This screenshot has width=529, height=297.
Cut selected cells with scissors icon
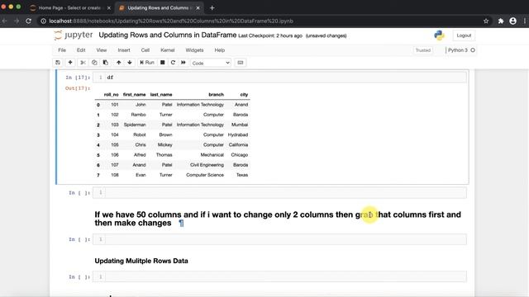click(83, 63)
